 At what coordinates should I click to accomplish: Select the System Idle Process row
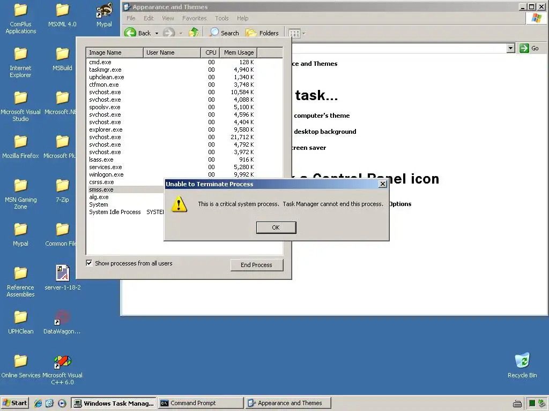pyautogui.click(x=125, y=212)
